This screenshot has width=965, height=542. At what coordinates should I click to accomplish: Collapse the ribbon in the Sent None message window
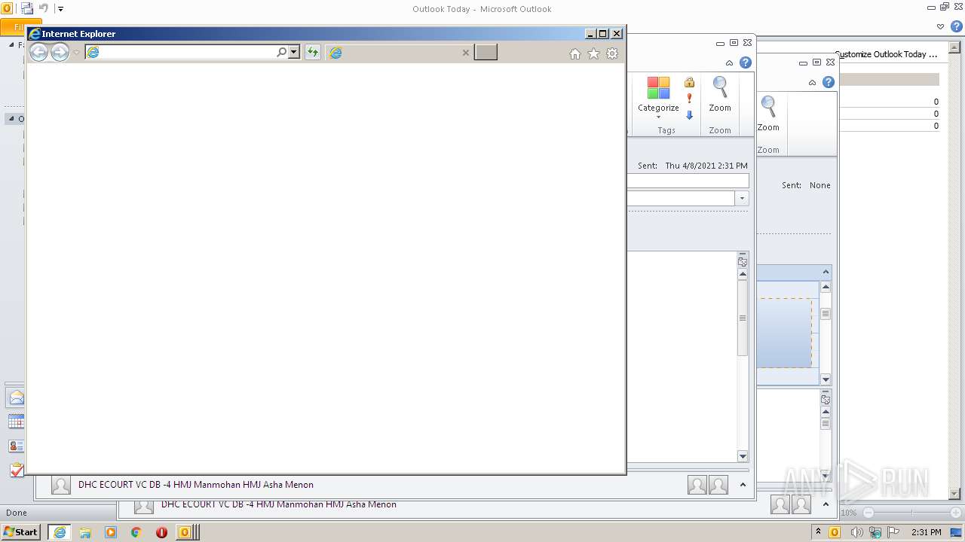[812, 83]
